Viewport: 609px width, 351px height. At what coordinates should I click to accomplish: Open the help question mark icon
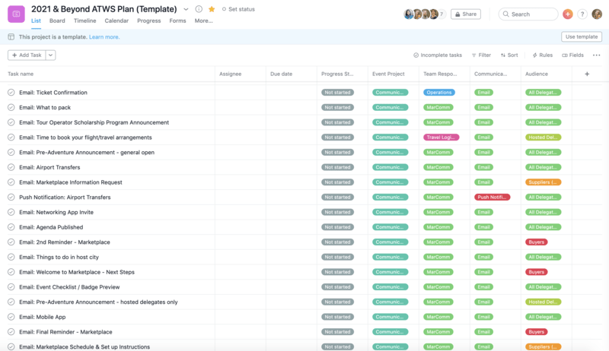[582, 14]
